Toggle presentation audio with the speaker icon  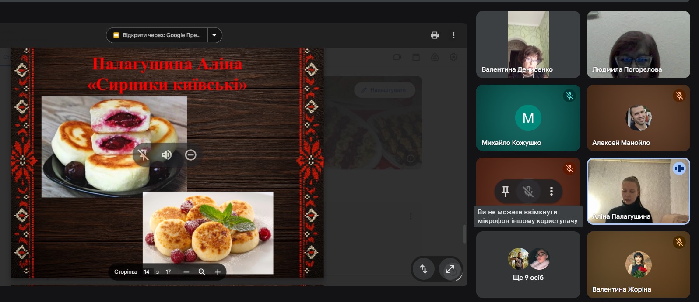tap(166, 155)
